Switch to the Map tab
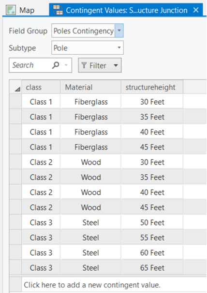The width and height of the screenshot is (207, 293). (x=20, y=10)
